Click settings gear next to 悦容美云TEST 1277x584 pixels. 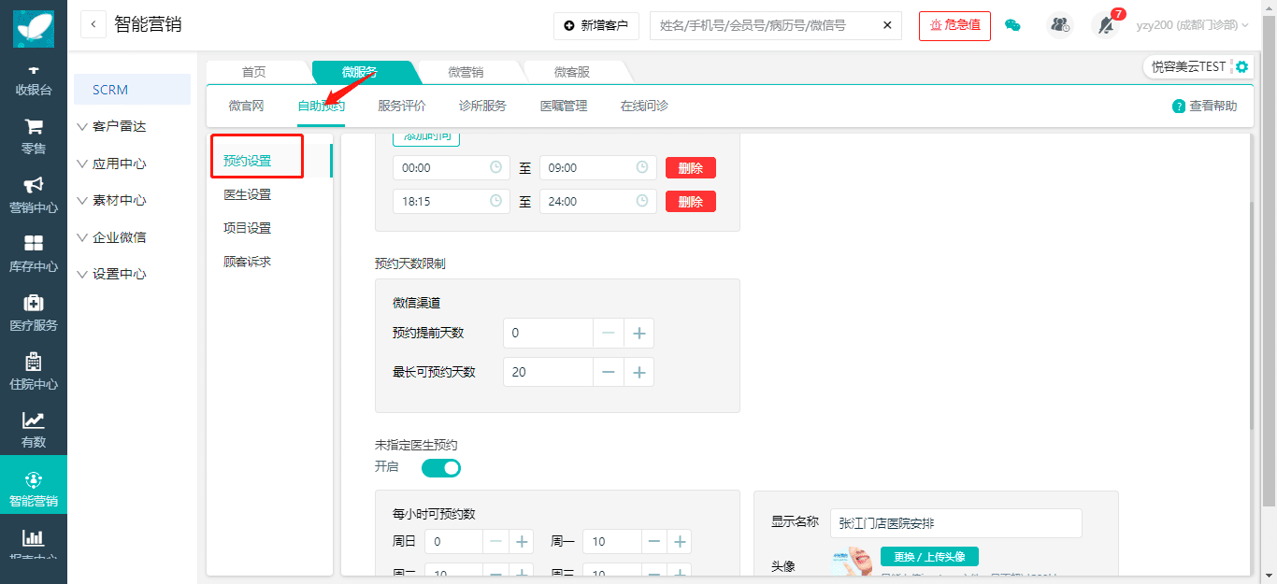coord(1241,67)
